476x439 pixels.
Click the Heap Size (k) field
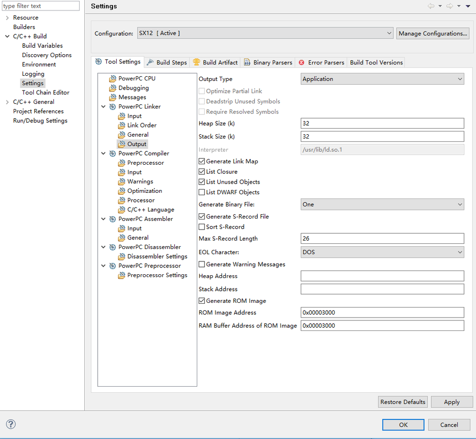pyautogui.click(x=382, y=123)
